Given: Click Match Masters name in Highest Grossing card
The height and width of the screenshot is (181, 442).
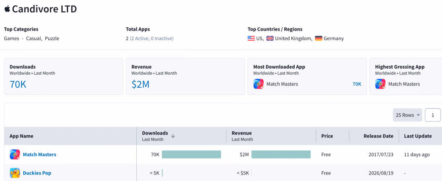Looking at the screenshot, I should click(x=404, y=84).
